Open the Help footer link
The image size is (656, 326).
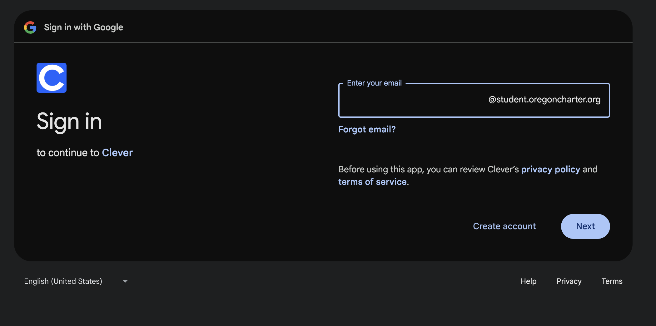point(529,281)
